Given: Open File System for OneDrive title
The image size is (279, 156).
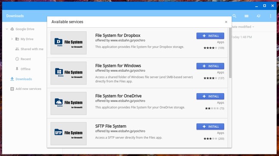Looking at the screenshot, I should 118,96.
